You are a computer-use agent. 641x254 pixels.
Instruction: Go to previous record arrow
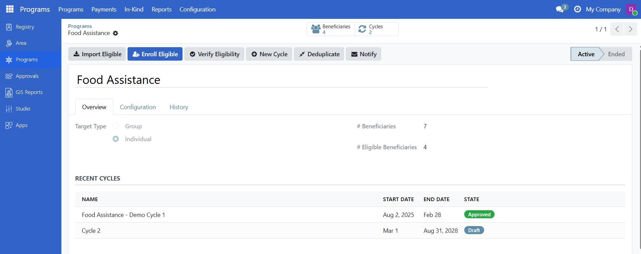pyautogui.click(x=617, y=29)
